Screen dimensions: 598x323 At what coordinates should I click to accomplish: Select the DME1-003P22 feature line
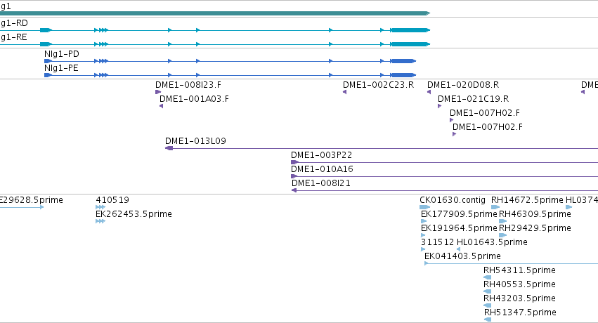pyautogui.click(x=444, y=162)
